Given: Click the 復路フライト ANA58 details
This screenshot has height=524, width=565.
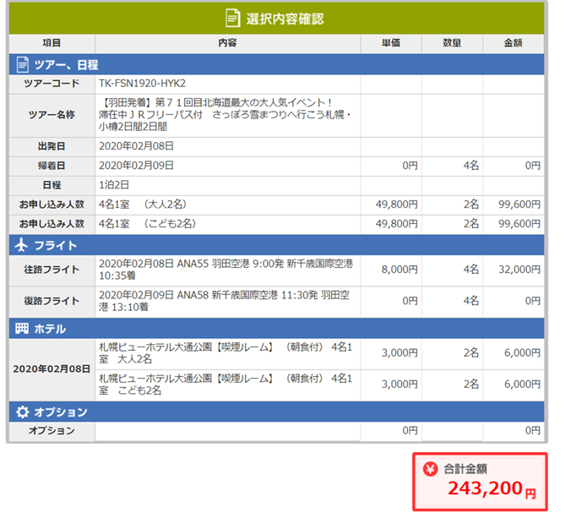Looking at the screenshot, I should 226,300.
